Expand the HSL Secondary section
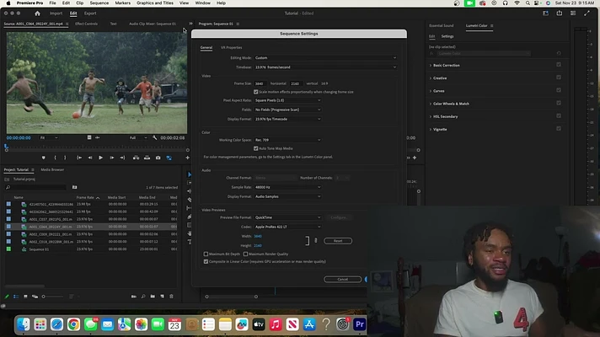 pyautogui.click(x=431, y=116)
